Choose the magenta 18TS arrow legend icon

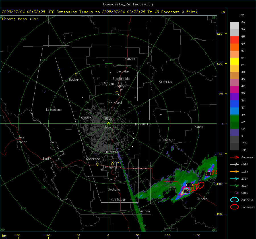point(234,193)
